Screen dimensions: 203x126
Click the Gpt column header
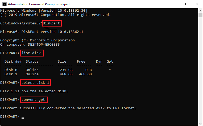coord(110,62)
